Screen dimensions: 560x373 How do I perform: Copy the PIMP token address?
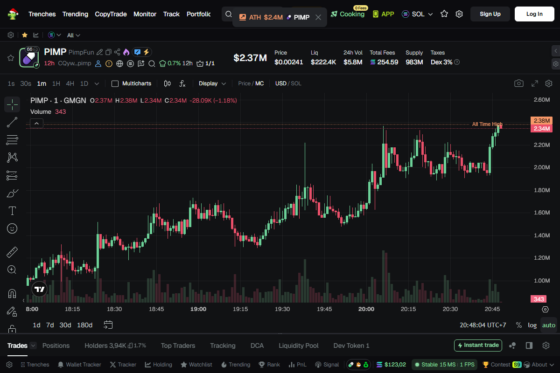point(108,52)
